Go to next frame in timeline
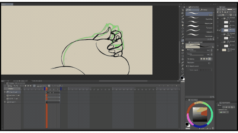 click(x=28, y=86)
